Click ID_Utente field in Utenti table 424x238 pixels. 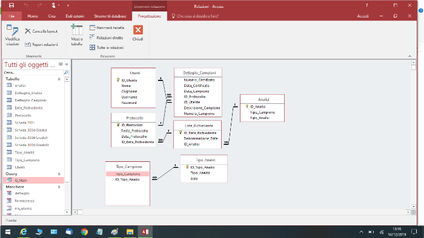(x=129, y=80)
